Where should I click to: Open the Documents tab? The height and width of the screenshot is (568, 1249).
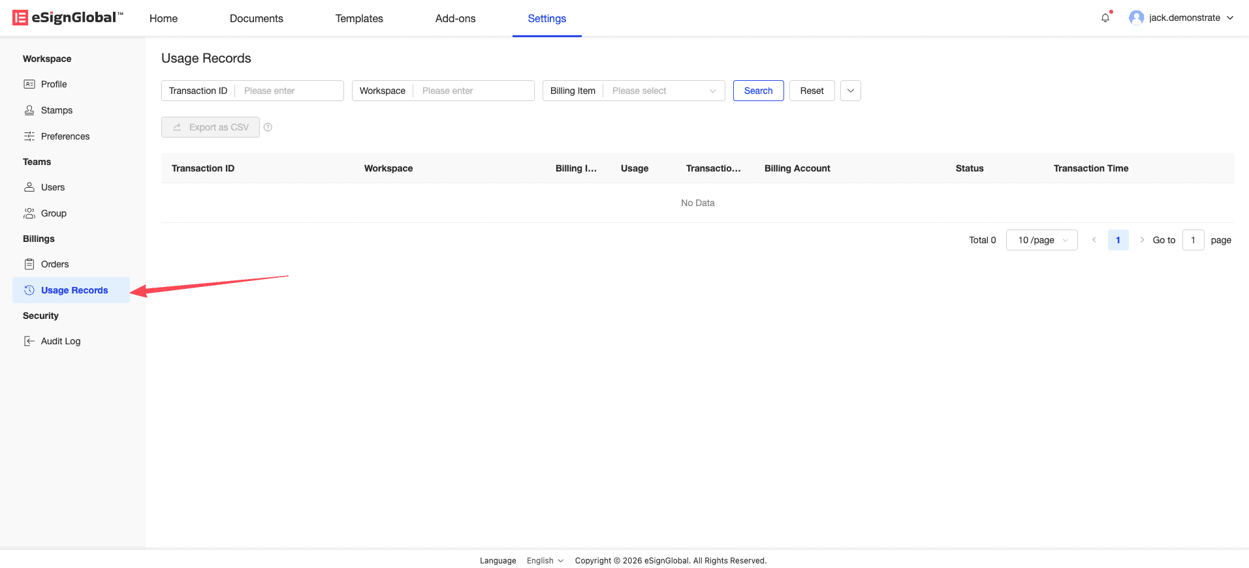257,18
